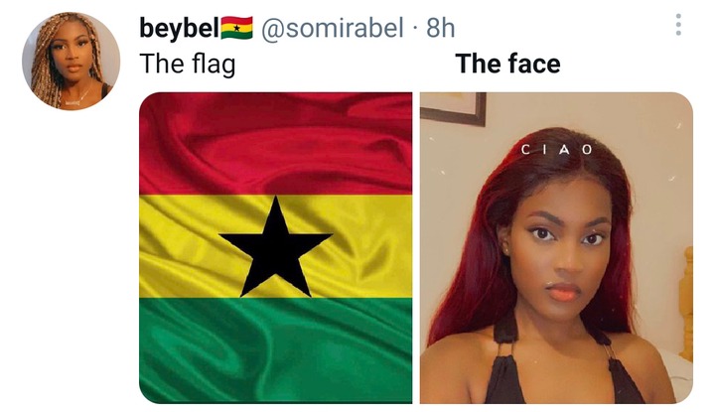Click the picture frame in the selfie's corner
This screenshot has height=412, width=715.
pyautogui.click(x=453, y=108)
